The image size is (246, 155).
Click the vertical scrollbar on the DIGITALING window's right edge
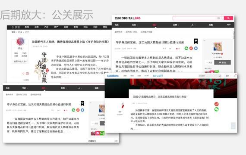tap(234, 35)
